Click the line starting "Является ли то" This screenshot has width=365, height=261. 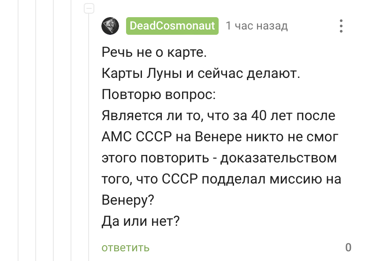pos(218,116)
